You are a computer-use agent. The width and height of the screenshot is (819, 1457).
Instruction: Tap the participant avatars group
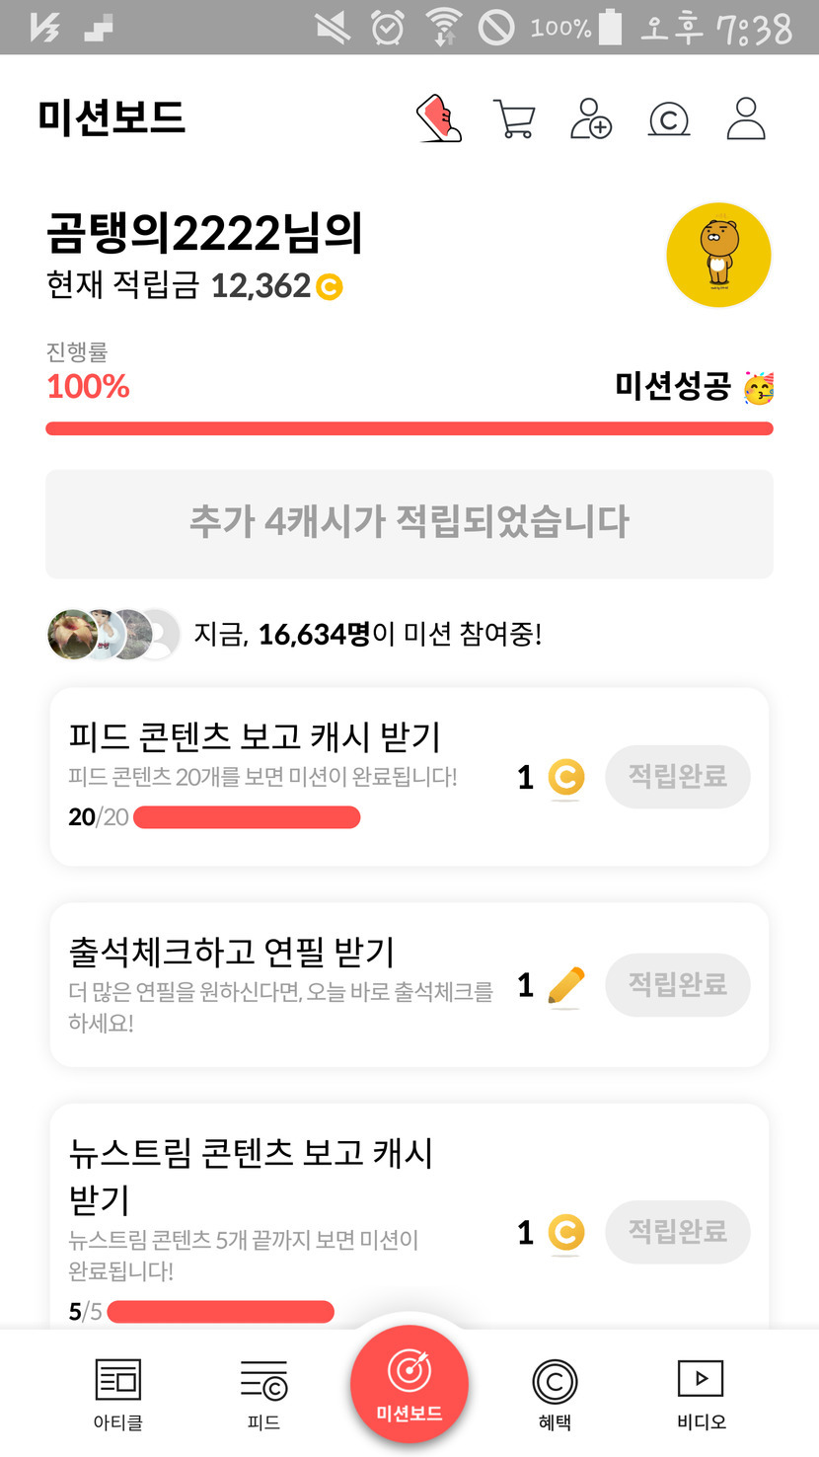tap(113, 634)
